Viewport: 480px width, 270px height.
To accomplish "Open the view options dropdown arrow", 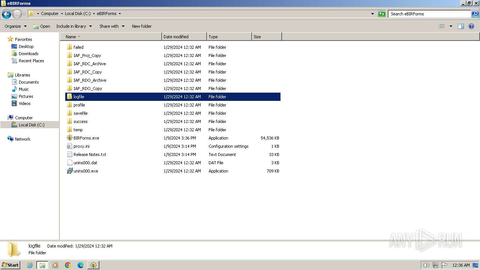I will click(x=451, y=26).
